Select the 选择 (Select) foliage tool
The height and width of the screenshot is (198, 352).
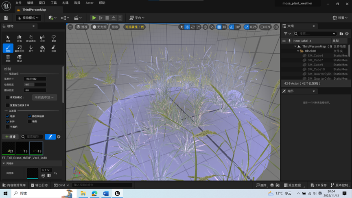tap(8, 38)
